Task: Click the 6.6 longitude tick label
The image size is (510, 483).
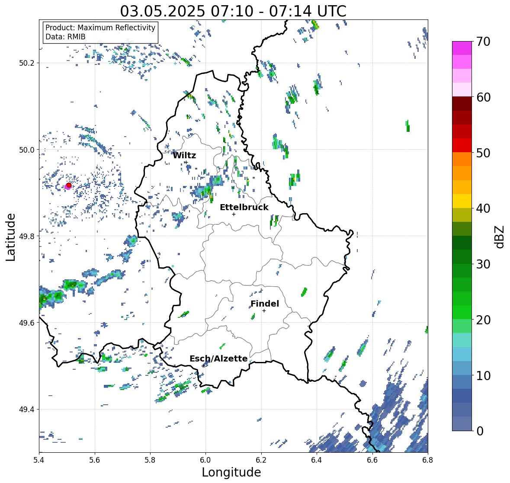Action: click(x=372, y=460)
